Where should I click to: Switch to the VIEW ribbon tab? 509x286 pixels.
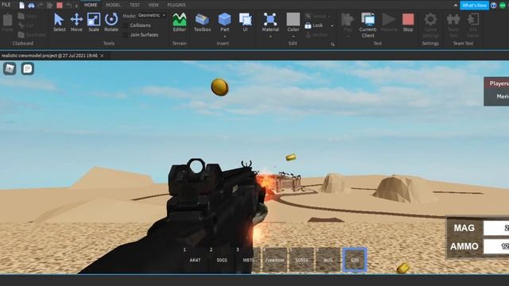(x=153, y=5)
